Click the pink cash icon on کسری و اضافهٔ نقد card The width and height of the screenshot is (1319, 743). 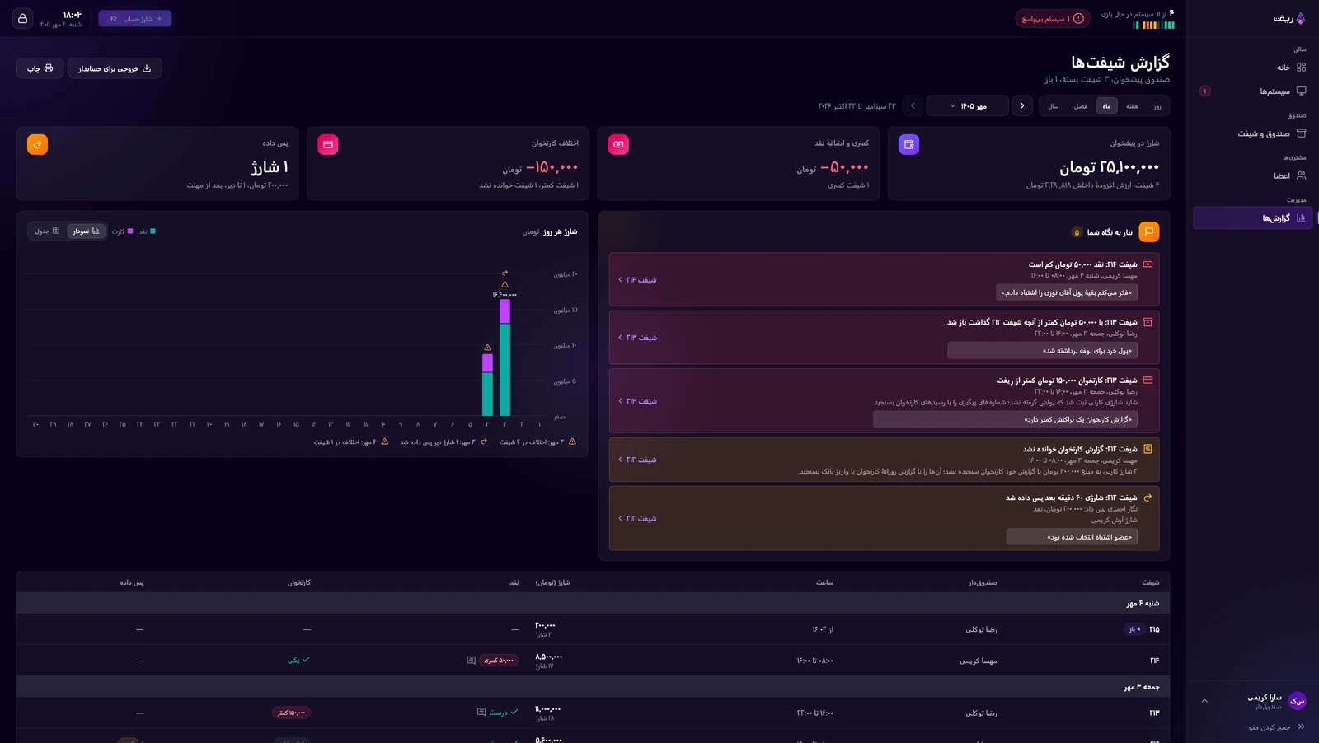[x=618, y=144]
